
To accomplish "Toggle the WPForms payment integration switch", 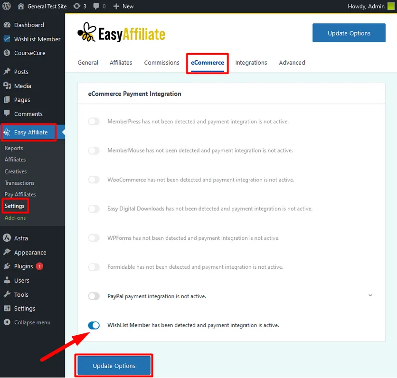I will click(94, 238).
